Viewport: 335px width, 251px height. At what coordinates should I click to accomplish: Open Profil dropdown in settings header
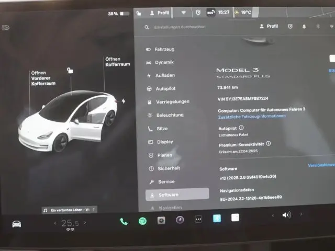pyautogui.click(x=269, y=26)
